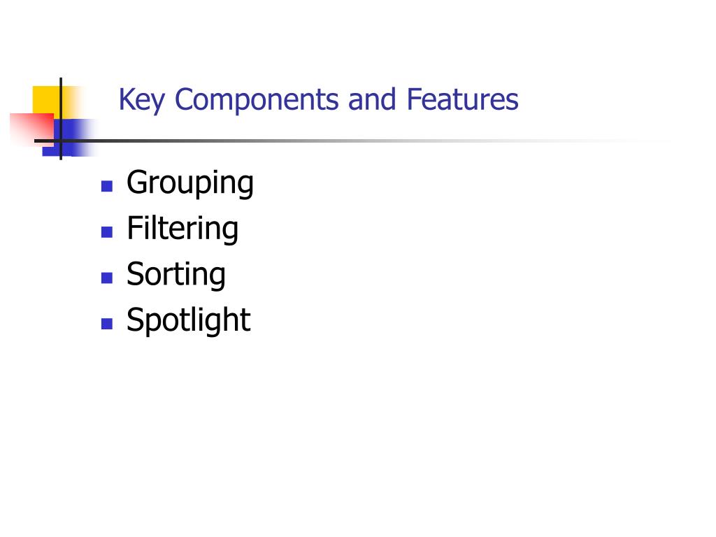Click the letter F starting Filtering

pyautogui.click(x=136, y=228)
